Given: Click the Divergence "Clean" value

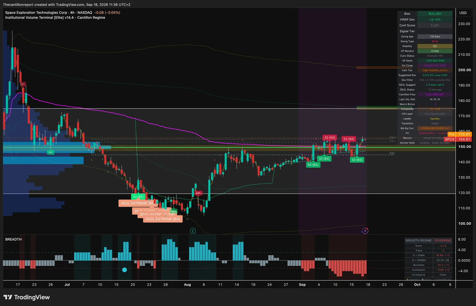Looking at the screenshot, I should [x=443, y=275].
